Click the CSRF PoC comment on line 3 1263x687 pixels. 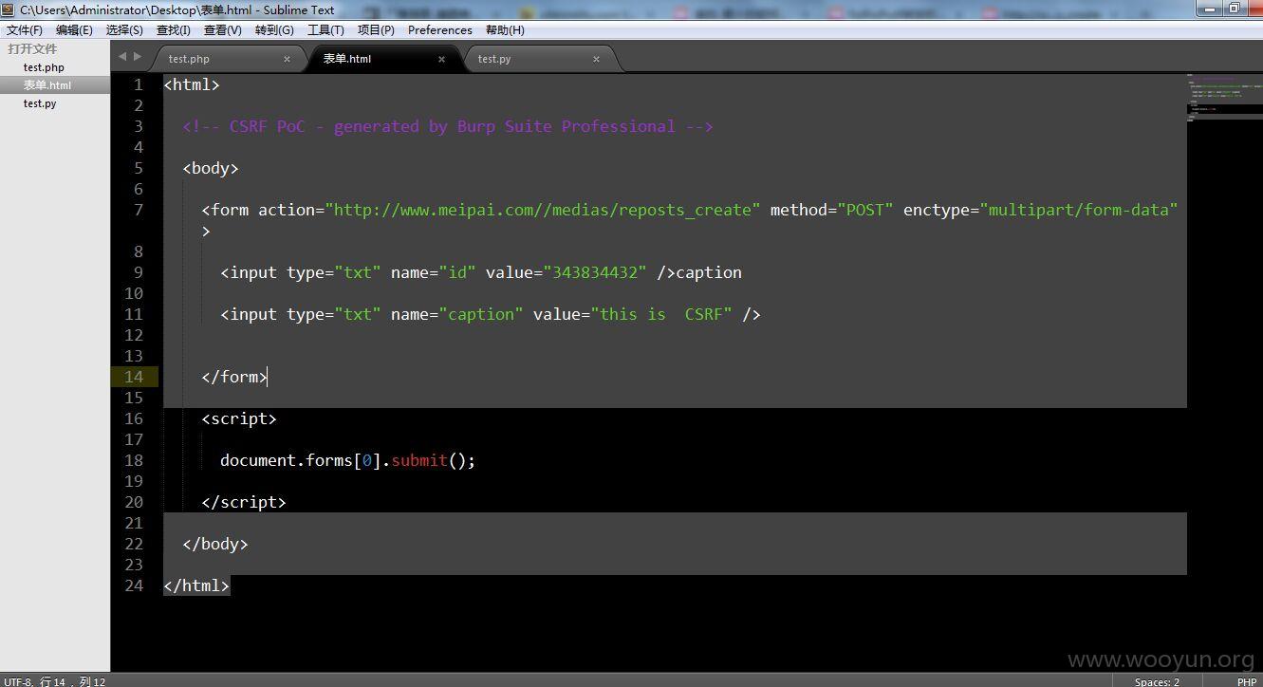447,126
